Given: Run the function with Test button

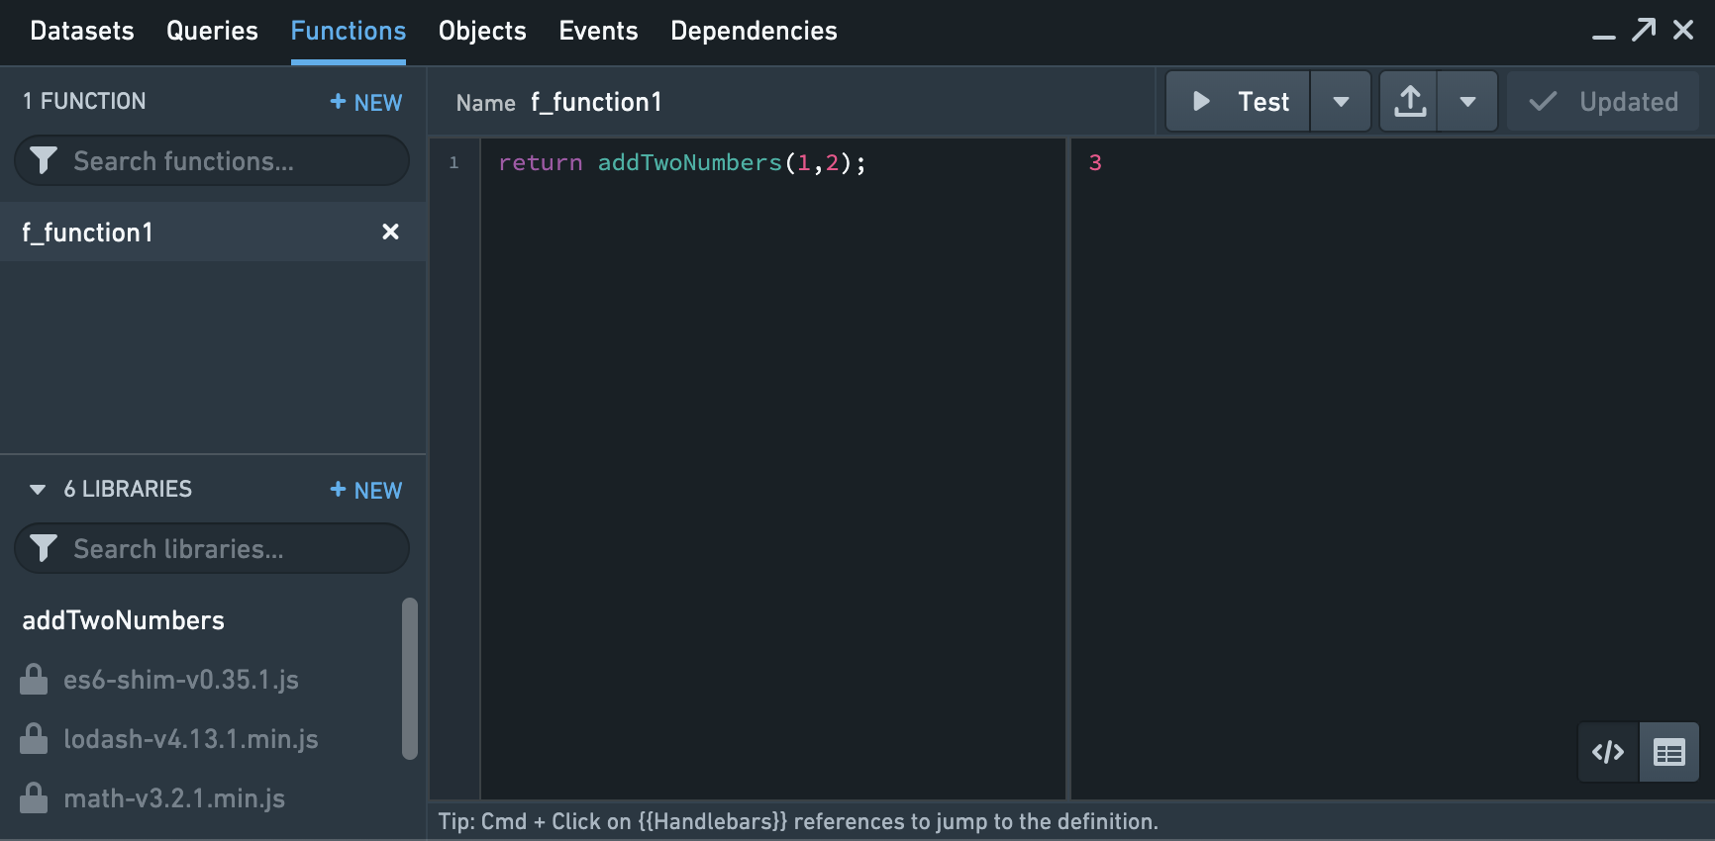Looking at the screenshot, I should [x=1239, y=101].
